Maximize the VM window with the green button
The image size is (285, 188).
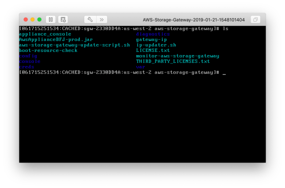pyautogui.click(x=39, y=20)
